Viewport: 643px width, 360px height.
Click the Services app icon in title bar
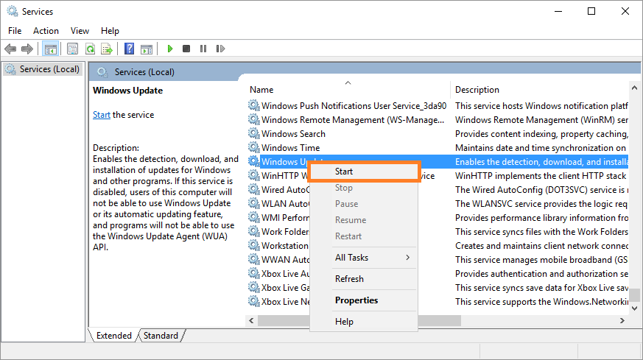pyautogui.click(x=13, y=11)
